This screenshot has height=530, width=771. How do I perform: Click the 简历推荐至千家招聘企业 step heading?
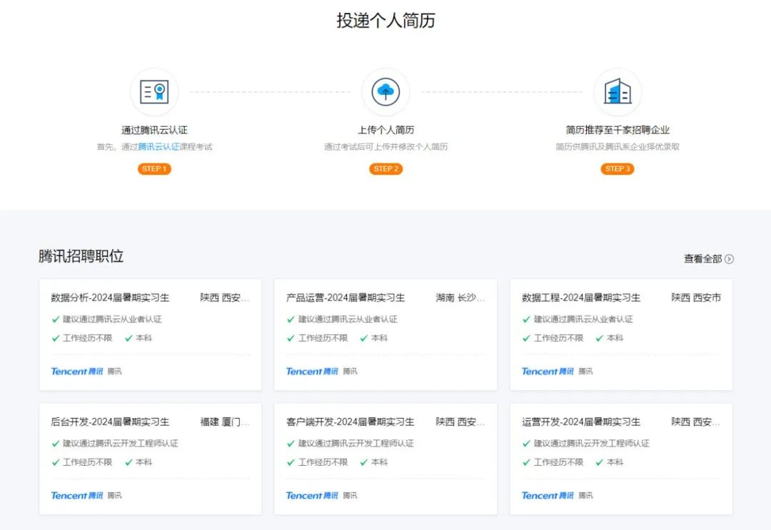[x=618, y=130]
